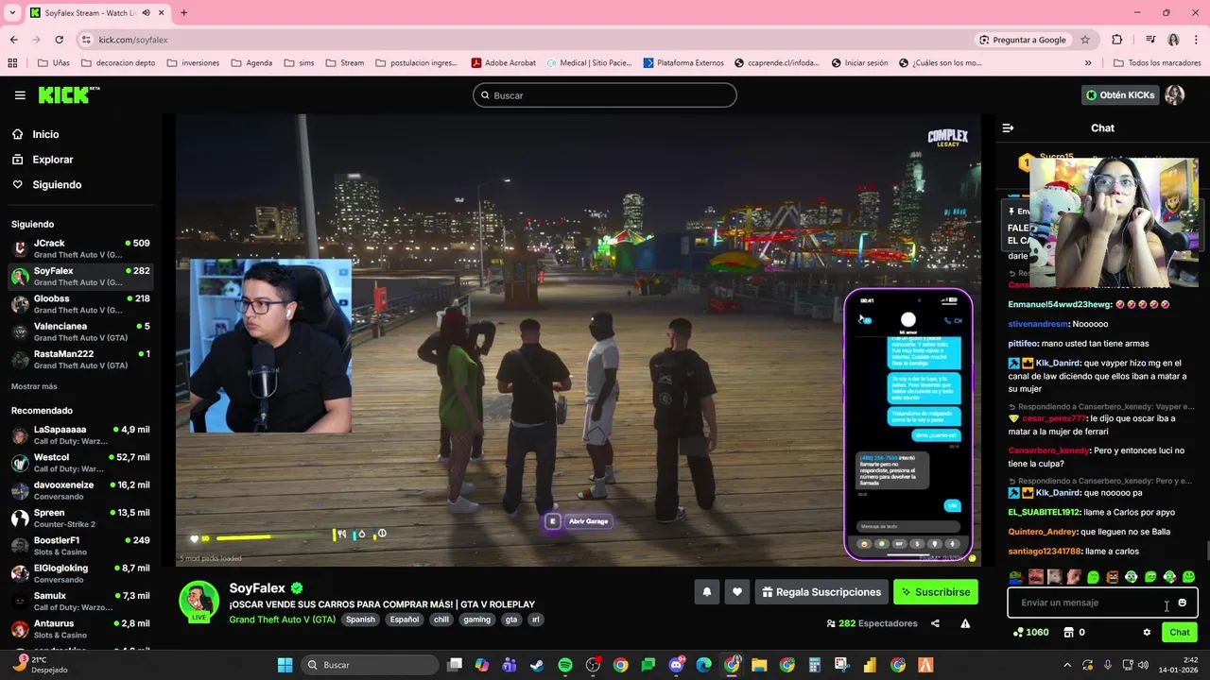Open Steam from taskbar
This screenshot has width=1210, height=680.
tap(537, 665)
